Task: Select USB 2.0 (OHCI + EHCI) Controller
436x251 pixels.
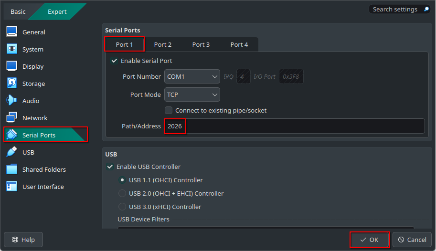Action: (x=122, y=194)
